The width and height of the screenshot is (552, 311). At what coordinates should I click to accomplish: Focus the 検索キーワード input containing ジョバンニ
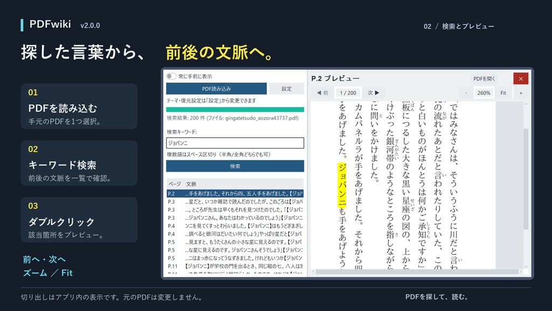tap(235, 143)
